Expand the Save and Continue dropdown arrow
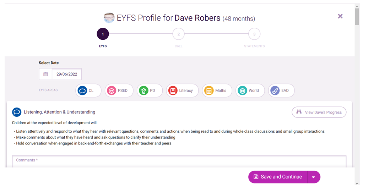Screen dimensions: 374x192 (314, 177)
